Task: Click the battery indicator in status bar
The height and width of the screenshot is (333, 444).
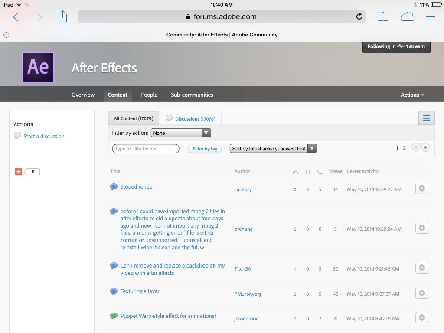Action: coord(436,4)
